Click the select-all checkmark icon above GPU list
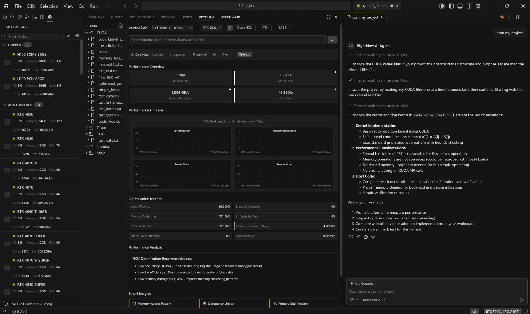Viewport: 530px width, 314px height. [x=68, y=36]
